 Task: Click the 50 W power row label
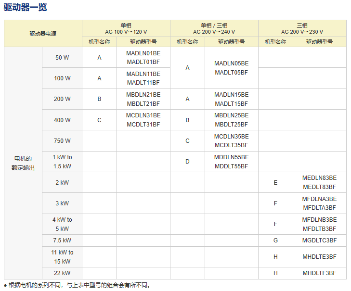(x=62, y=58)
